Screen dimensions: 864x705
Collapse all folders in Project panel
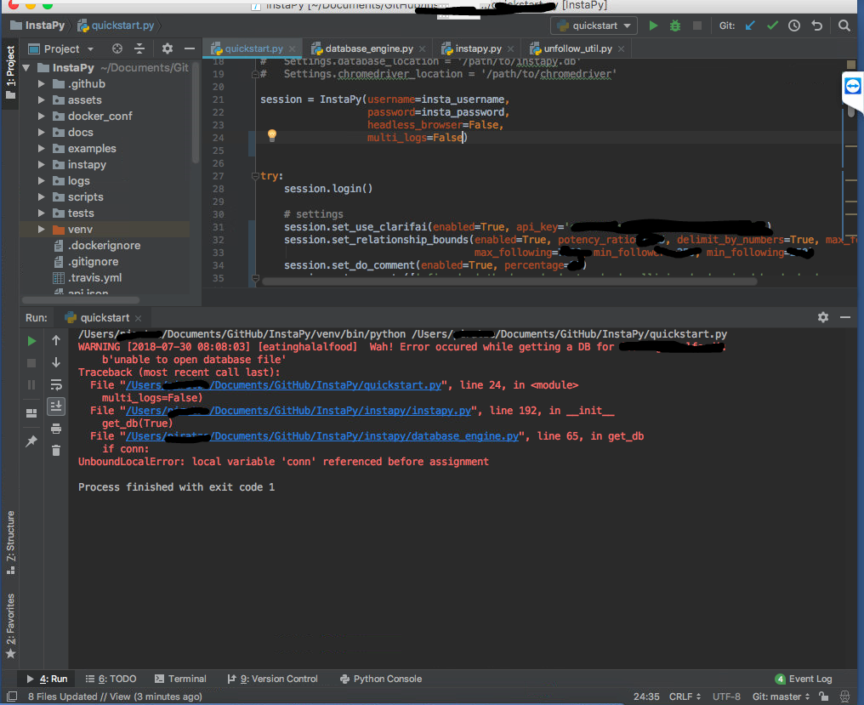point(139,48)
